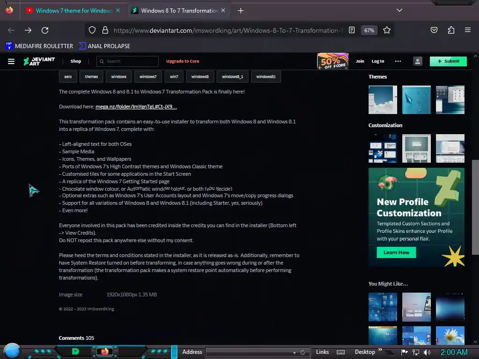This screenshot has height=359, width=479.
Task: Click the user avatar profile icon
Action: pos(418,61)
